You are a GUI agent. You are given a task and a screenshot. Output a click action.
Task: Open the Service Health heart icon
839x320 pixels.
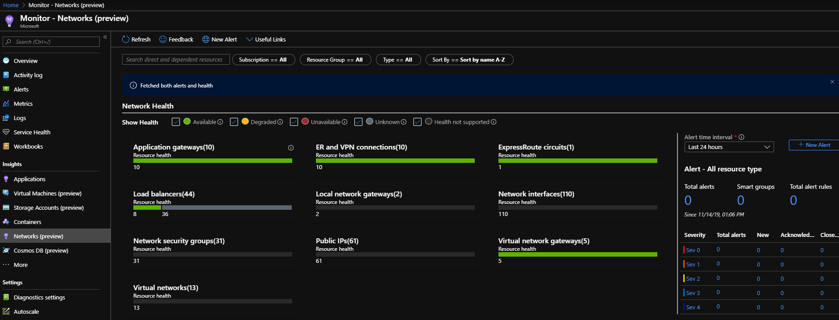click(x=6, y=132)
